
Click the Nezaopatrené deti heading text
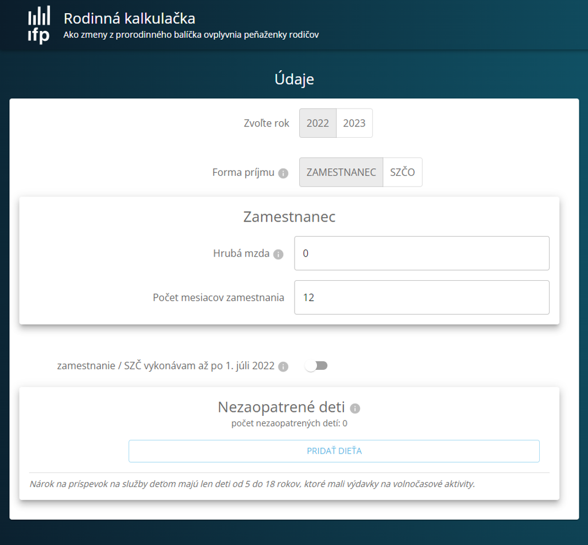pyautogui.click(x=281, y=407)
